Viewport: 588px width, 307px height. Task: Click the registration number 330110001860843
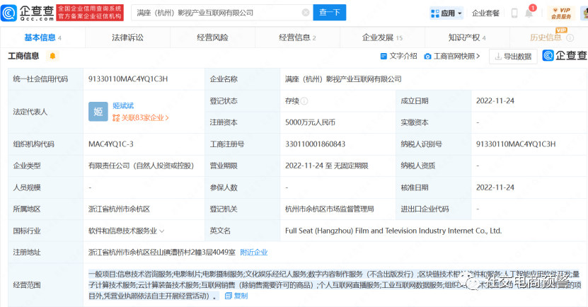(x=315, y=144)
